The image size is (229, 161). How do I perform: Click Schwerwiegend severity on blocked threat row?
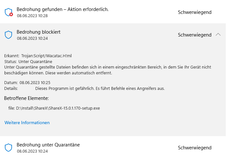[195, 35]
